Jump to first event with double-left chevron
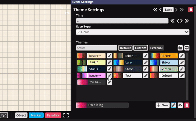 pos(155,9)
